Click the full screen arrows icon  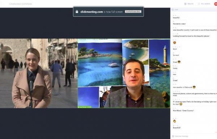coord(199,4)
